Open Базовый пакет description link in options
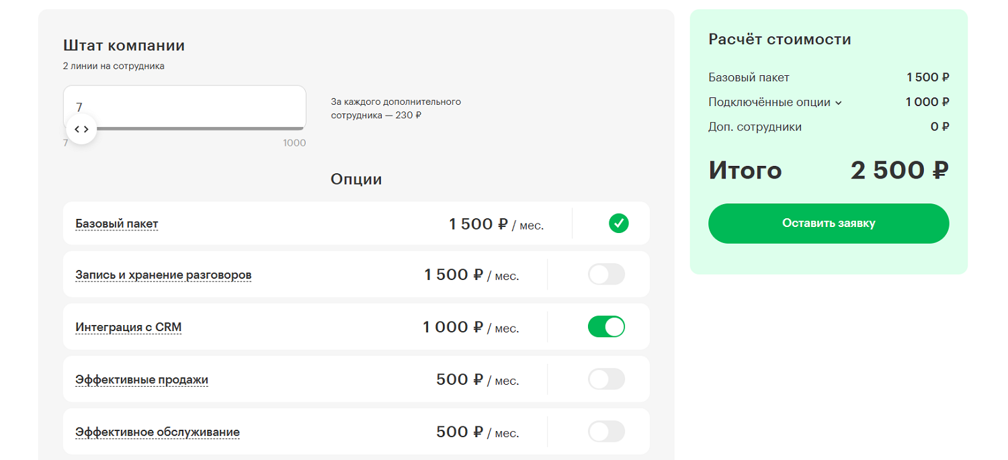1008x460 pixels. click(x=117, y=224)
